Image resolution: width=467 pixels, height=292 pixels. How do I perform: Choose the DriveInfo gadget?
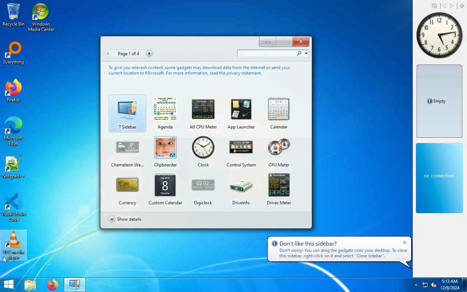[x=241, y=189]
